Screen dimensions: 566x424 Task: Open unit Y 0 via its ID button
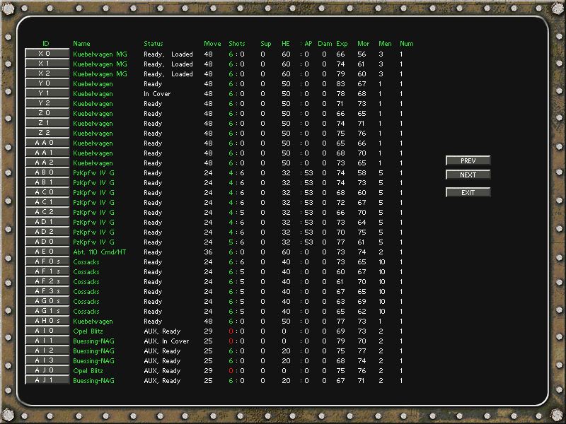(47, 83)
